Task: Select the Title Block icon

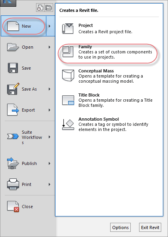Action: (68, 100)
